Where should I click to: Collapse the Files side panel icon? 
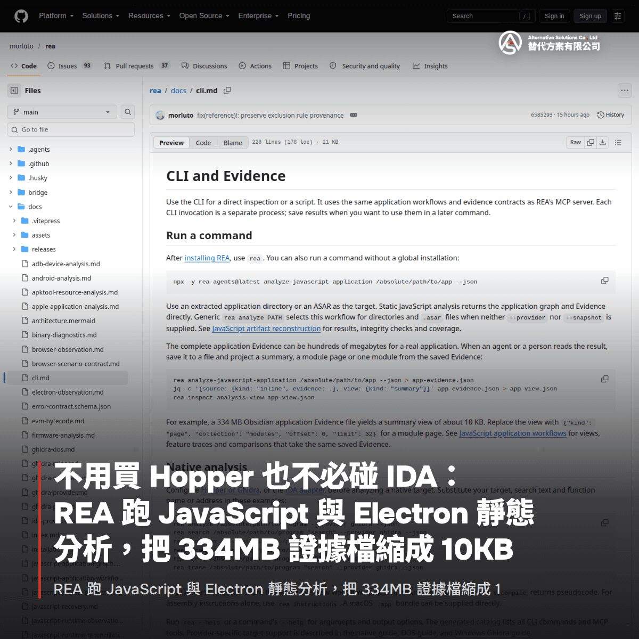[x=14, y=91]
